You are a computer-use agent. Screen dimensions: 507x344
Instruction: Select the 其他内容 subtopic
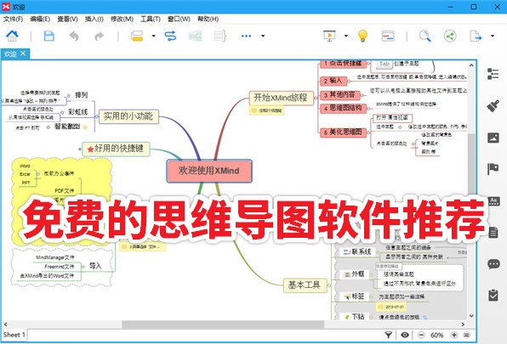339,95
